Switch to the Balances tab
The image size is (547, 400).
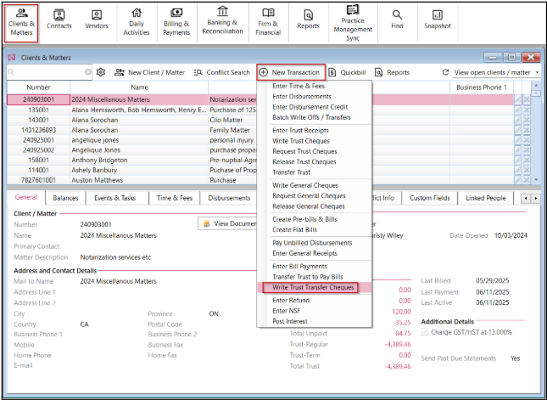[x=65, y=198]
